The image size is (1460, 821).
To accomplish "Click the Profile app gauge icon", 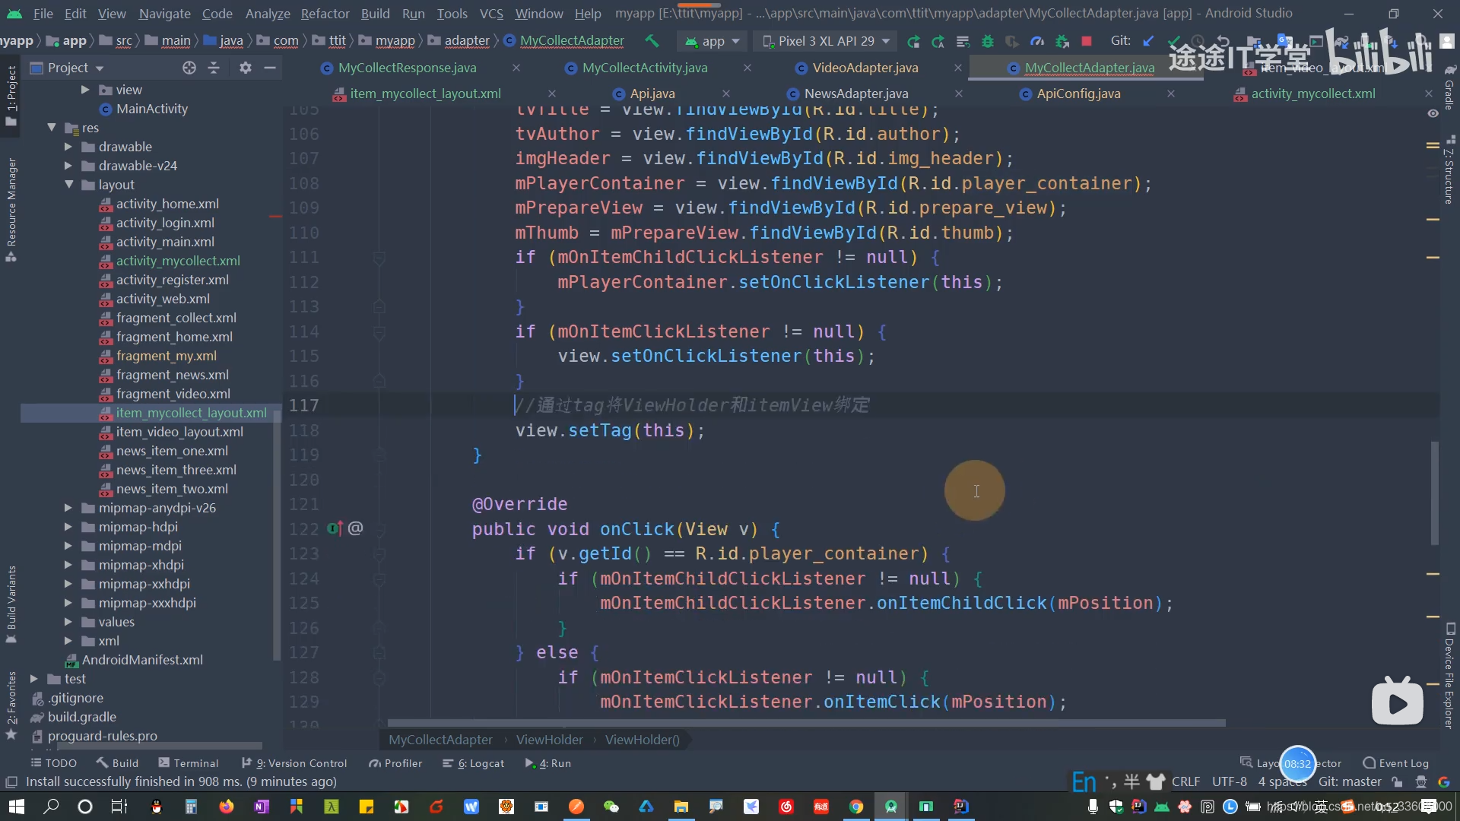I will 1036,41.
